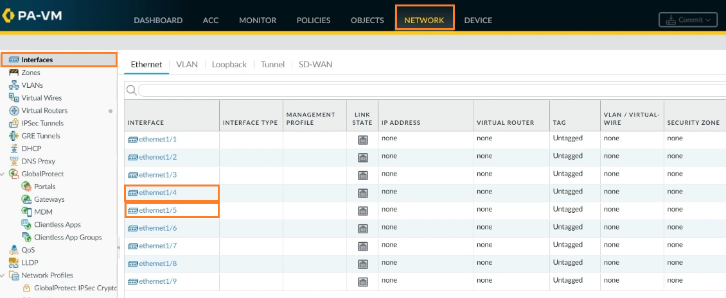Click the Portals icon
This screenshot has width=726, height=298.
pos(26,186)
